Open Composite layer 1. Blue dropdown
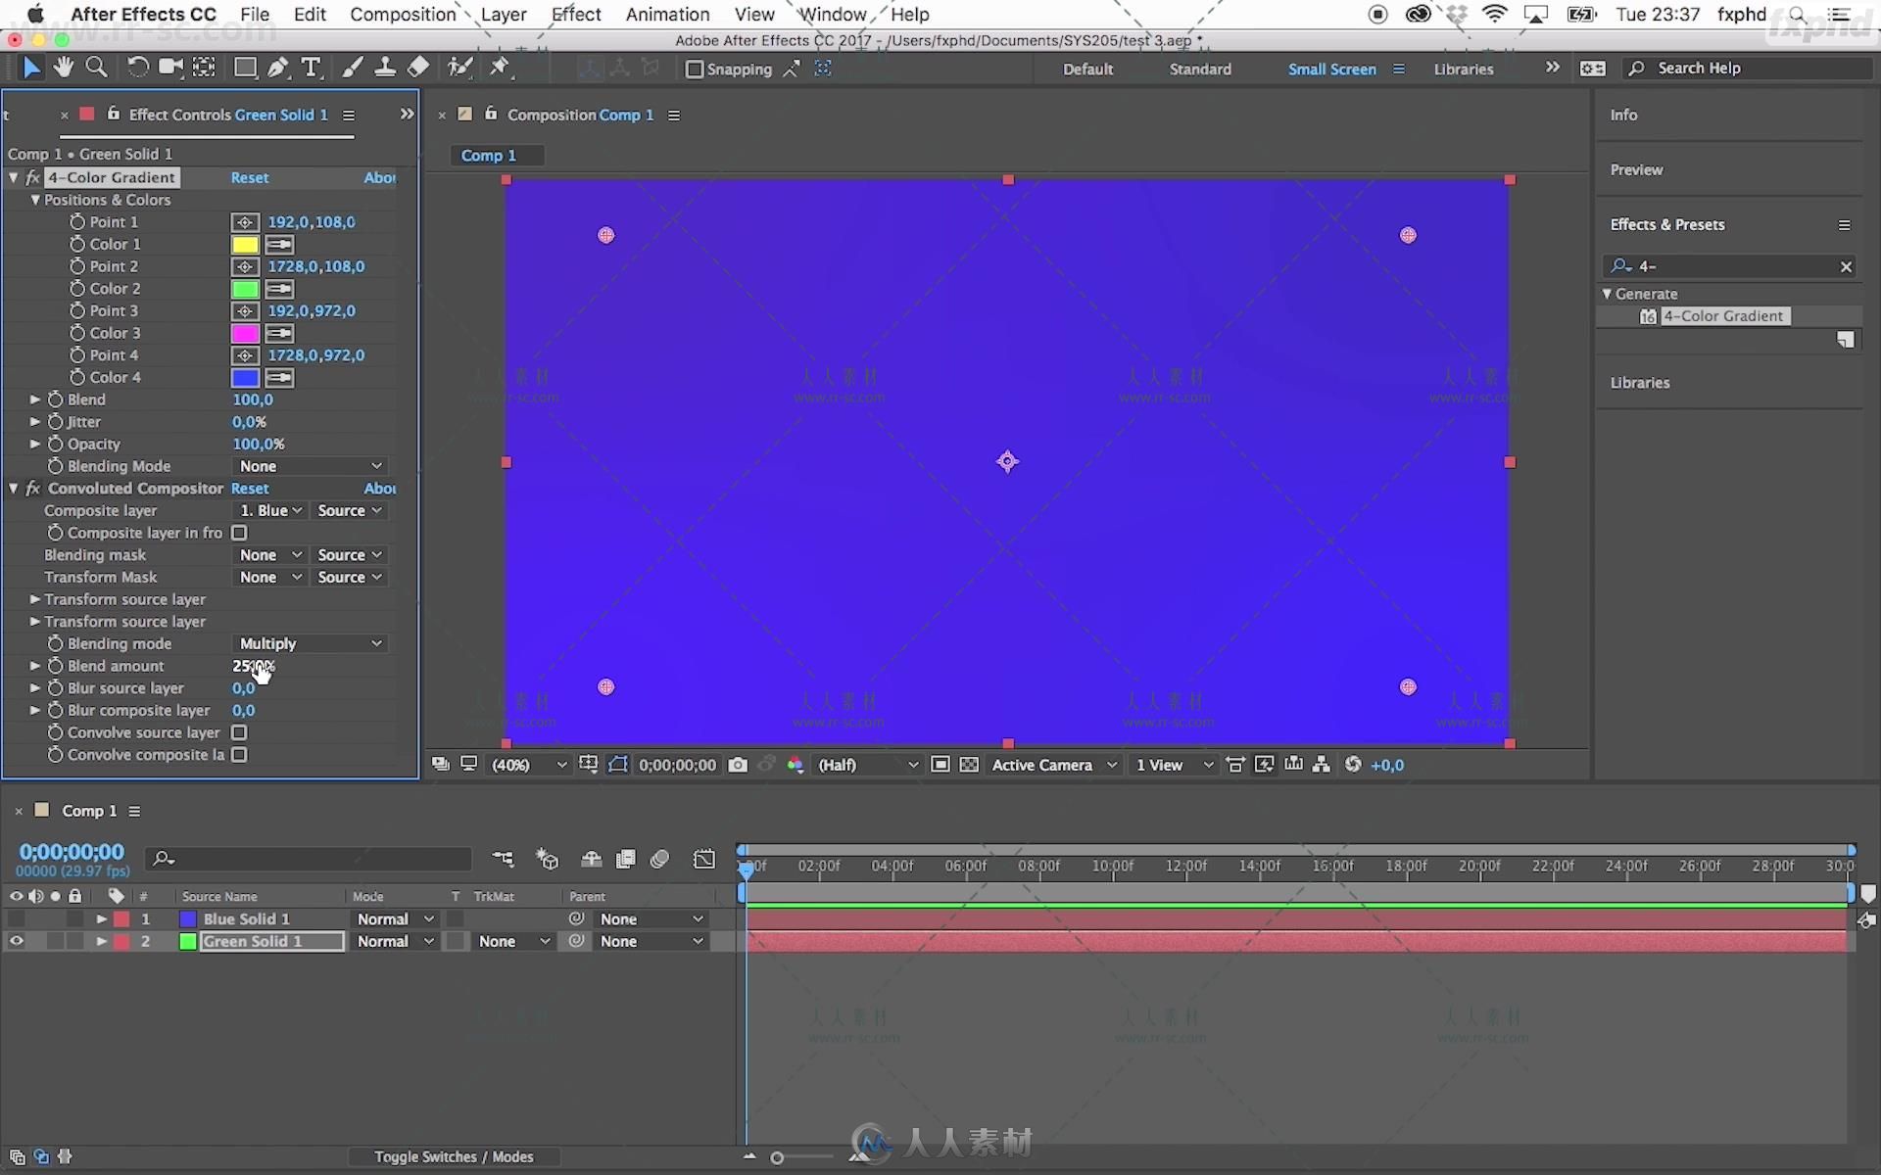 click(270, 510)
